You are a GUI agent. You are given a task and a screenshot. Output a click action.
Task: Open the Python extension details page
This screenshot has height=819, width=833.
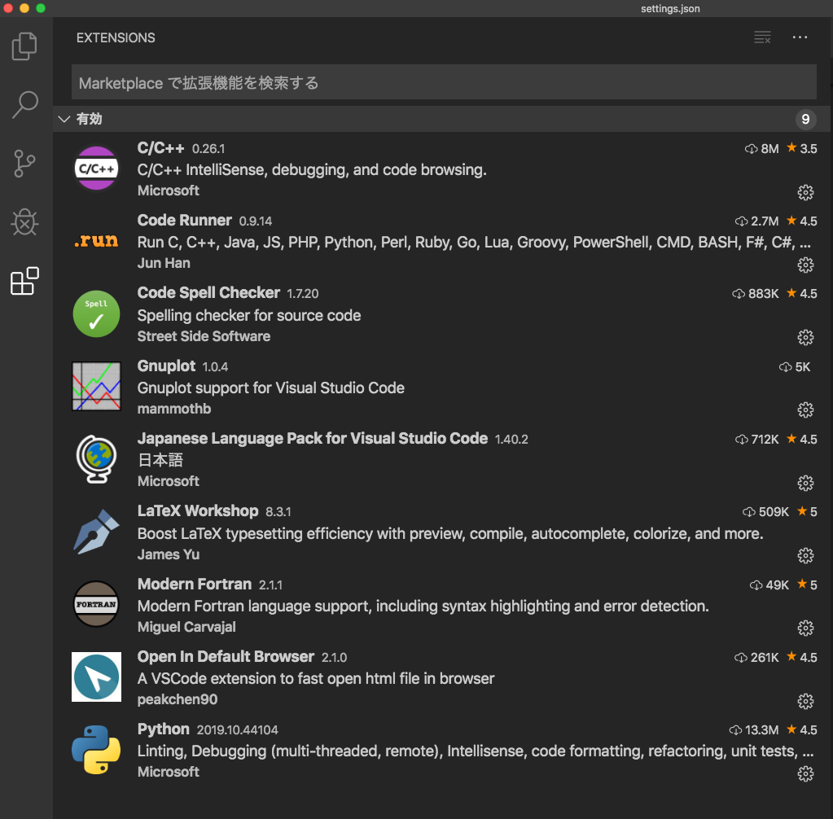click(x=163, y=729)
